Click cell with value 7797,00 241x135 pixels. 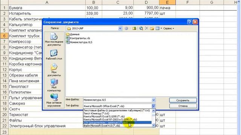pyautogui.click(x=146, y=13)
